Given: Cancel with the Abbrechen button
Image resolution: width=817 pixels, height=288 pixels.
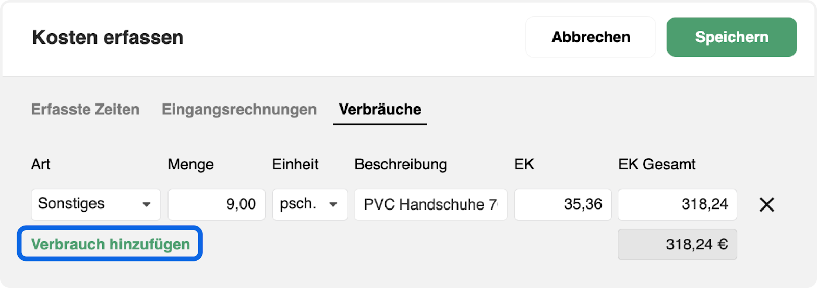Looking at the screenshot, I should [591, 37].
